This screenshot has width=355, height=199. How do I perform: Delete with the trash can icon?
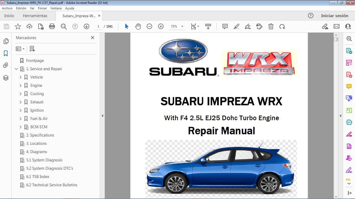271,26
